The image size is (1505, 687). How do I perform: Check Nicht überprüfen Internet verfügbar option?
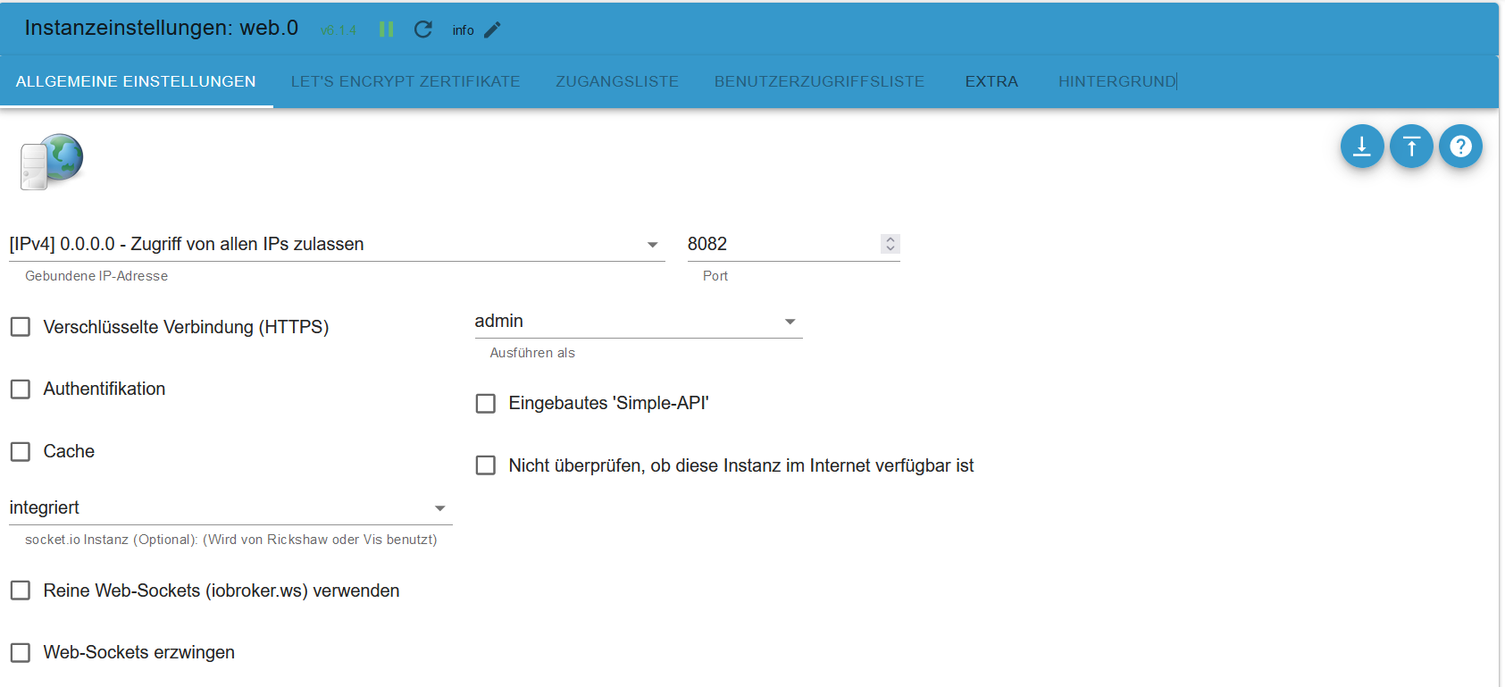click(x=486, y=465)
